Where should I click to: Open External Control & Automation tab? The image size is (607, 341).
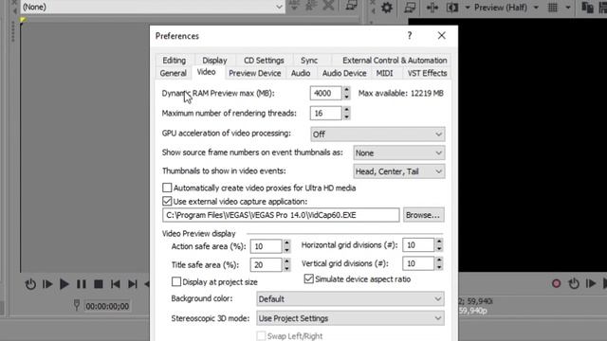395,61
